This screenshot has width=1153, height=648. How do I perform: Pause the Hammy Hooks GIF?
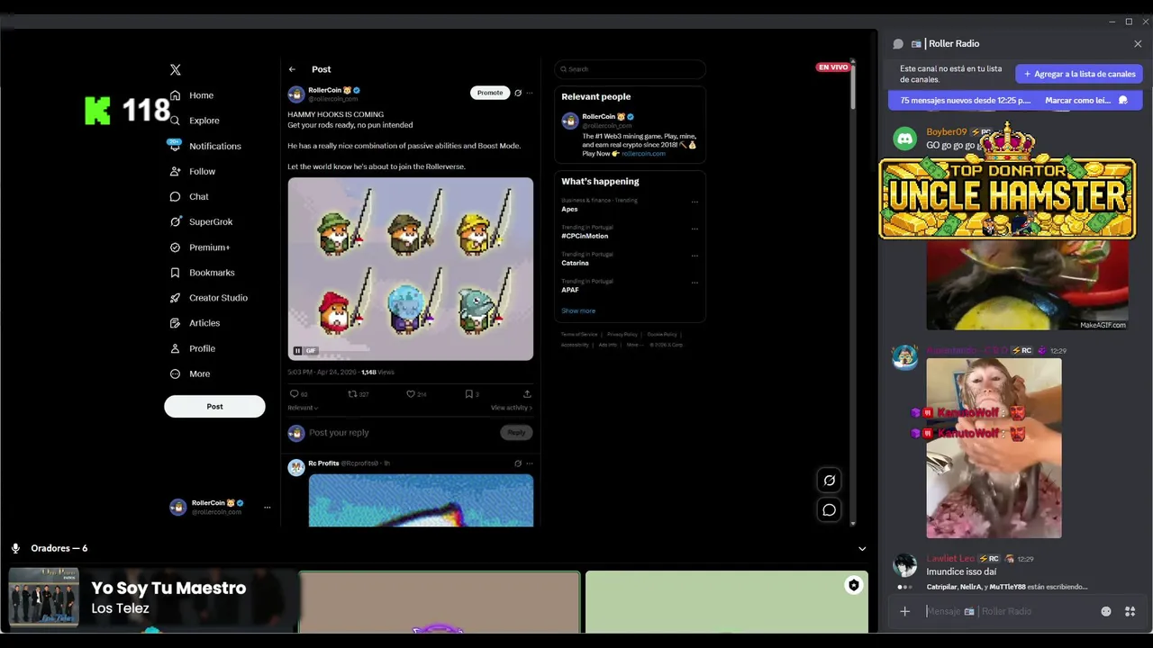tap(297, 351)
